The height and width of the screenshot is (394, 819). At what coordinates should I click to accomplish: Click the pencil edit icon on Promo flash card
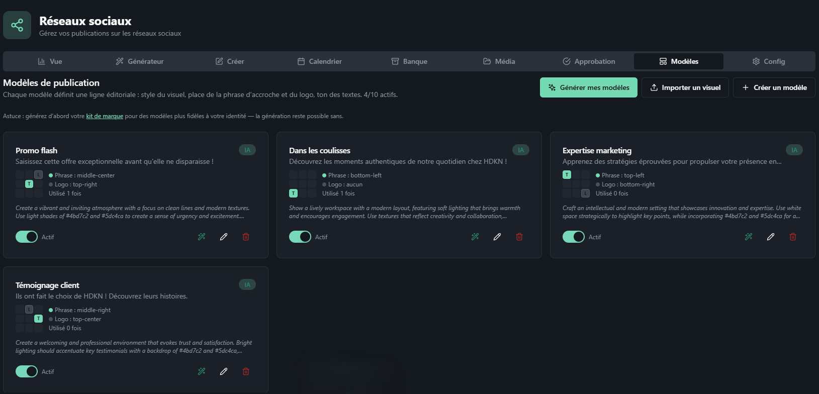[224, 237]
